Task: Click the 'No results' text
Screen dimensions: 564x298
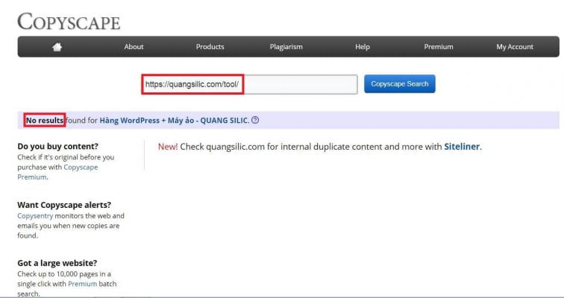Action: click(x=45, y=120)
